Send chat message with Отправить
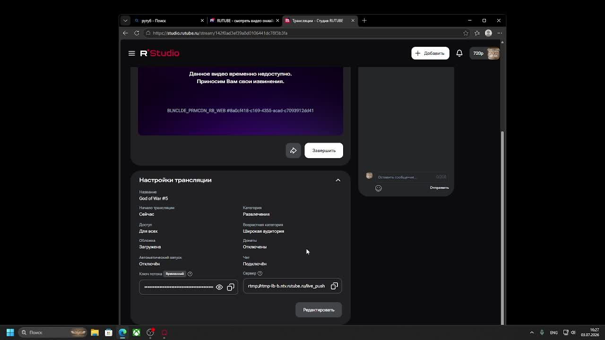The image size is (605, 340). [439, 188]
